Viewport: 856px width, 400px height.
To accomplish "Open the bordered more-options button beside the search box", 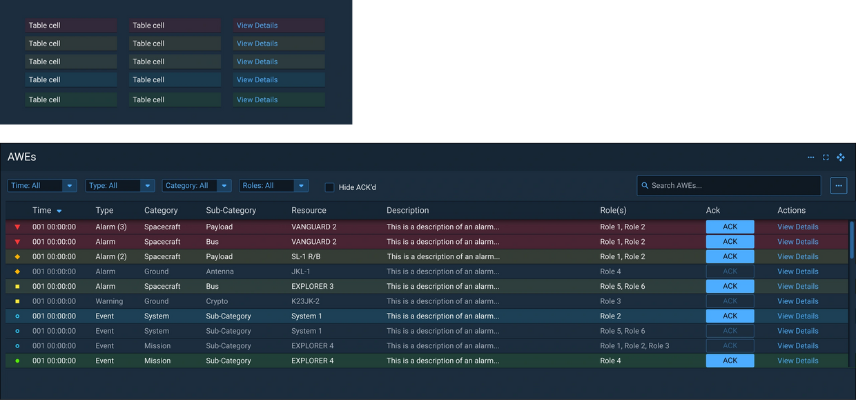I will pos(839,186).
